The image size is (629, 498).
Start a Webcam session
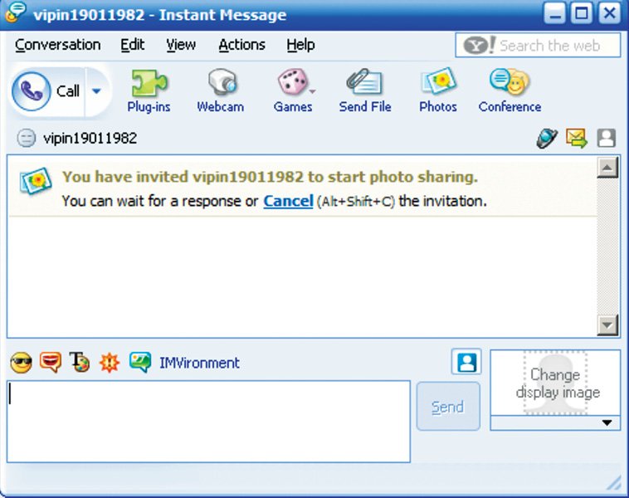(x=220, y=91)
